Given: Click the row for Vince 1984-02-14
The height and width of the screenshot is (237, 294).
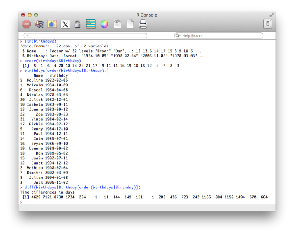Looking at the screenshot, I should [44, 119].
